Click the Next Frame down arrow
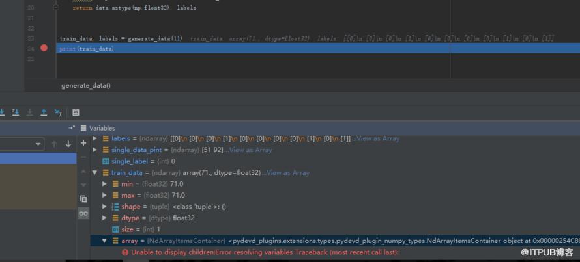Screen dimensions: 580x262 [68, 144]
